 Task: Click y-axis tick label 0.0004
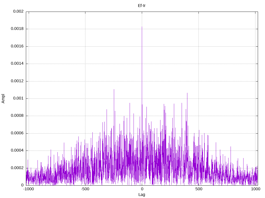[x=17, y=151]
